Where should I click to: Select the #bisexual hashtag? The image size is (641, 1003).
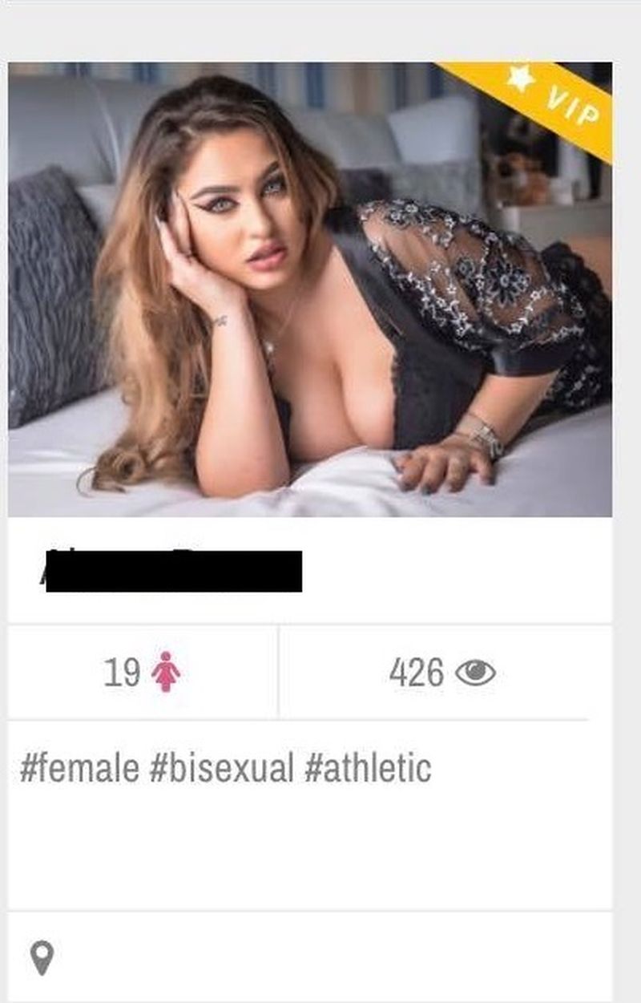click(x=221, y=769)
